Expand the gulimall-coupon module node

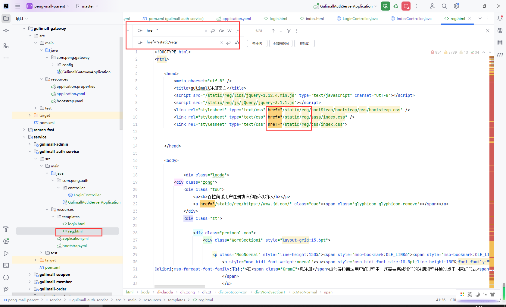coord(30,274)
